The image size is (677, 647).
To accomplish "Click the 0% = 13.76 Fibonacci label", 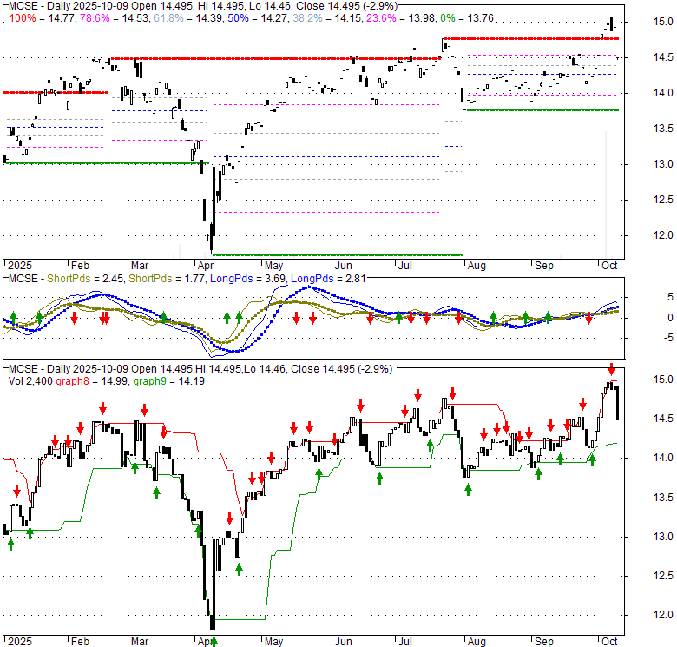I will coord(463,18).
